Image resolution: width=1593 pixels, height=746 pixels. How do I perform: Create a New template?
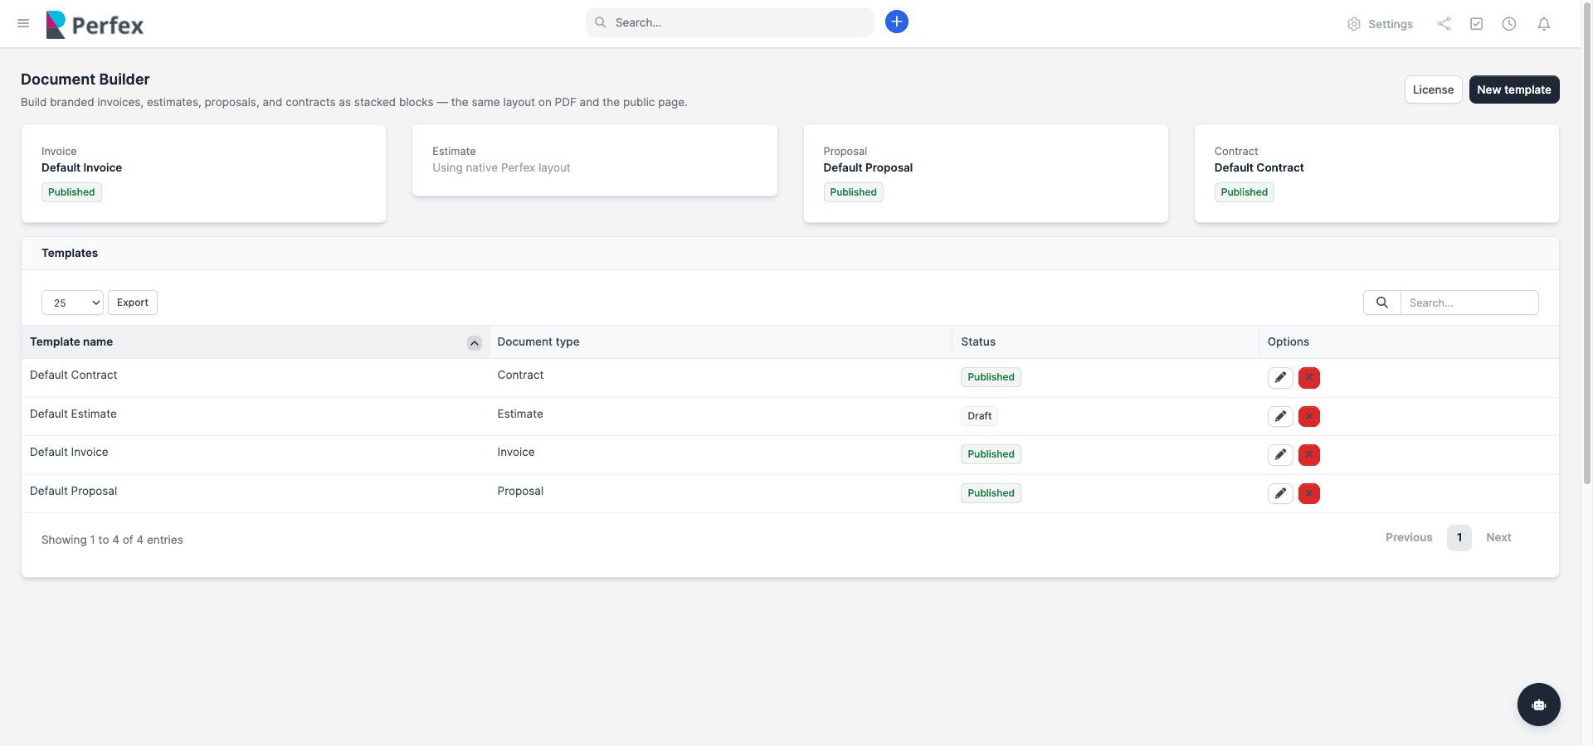coord(1514,90)
